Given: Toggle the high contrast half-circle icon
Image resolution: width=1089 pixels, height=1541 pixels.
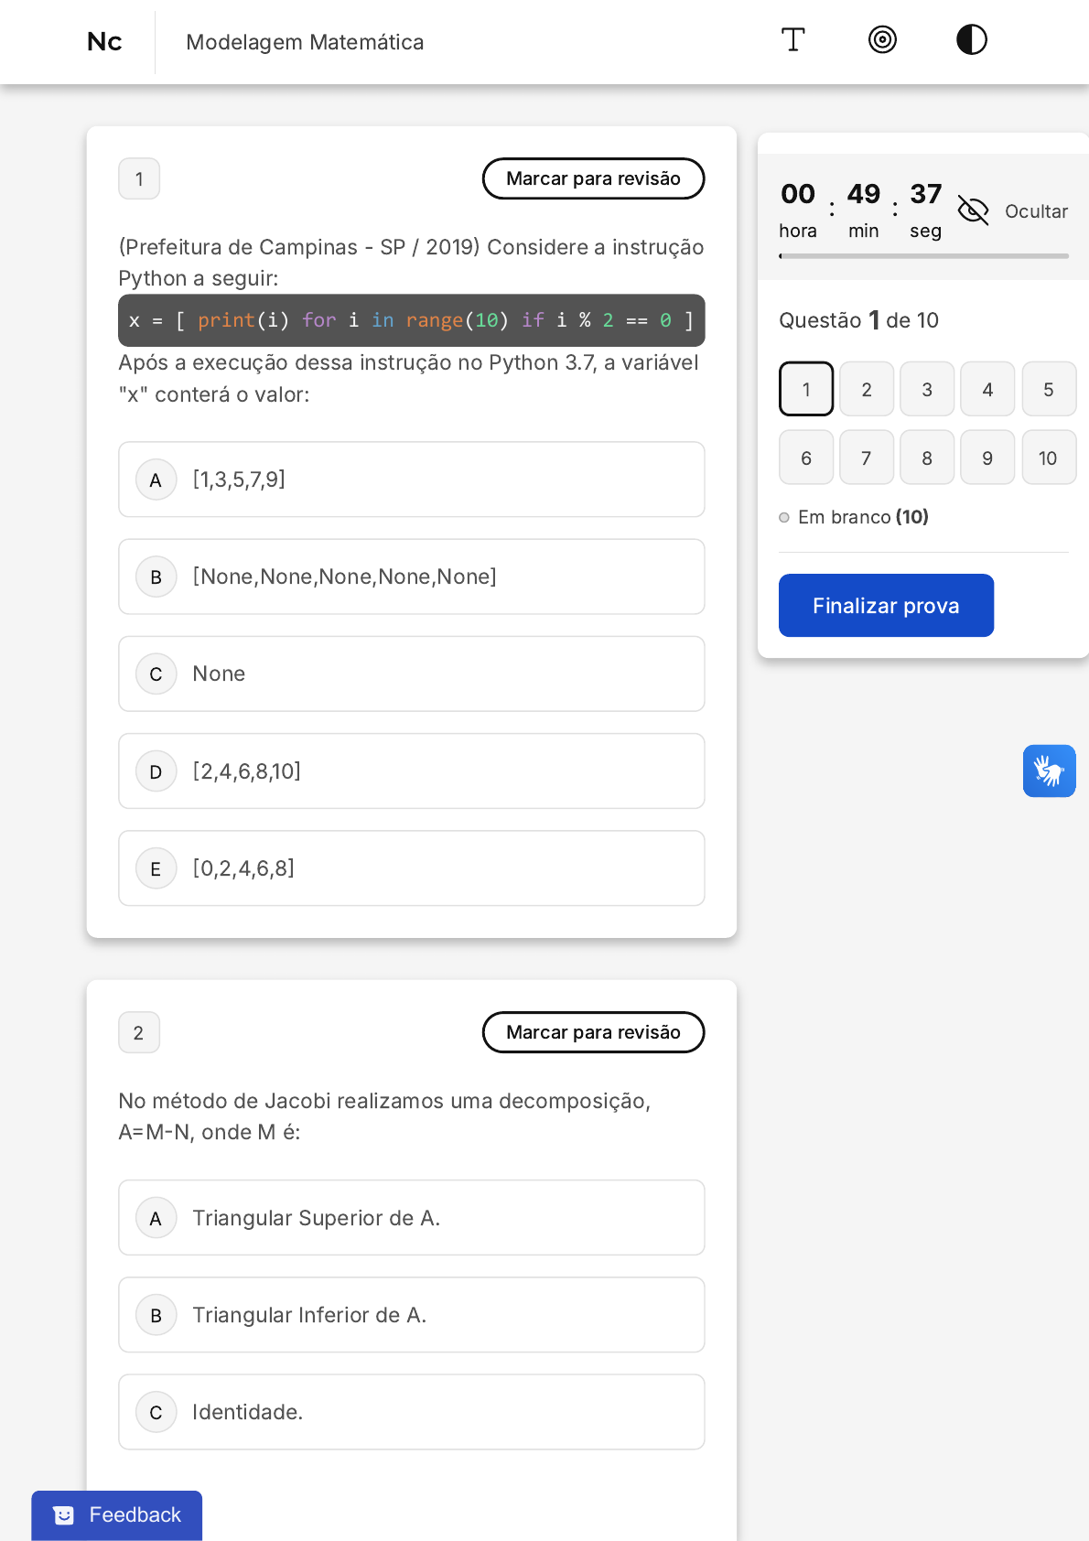Looking at the screenshot, I should point(971,40).
